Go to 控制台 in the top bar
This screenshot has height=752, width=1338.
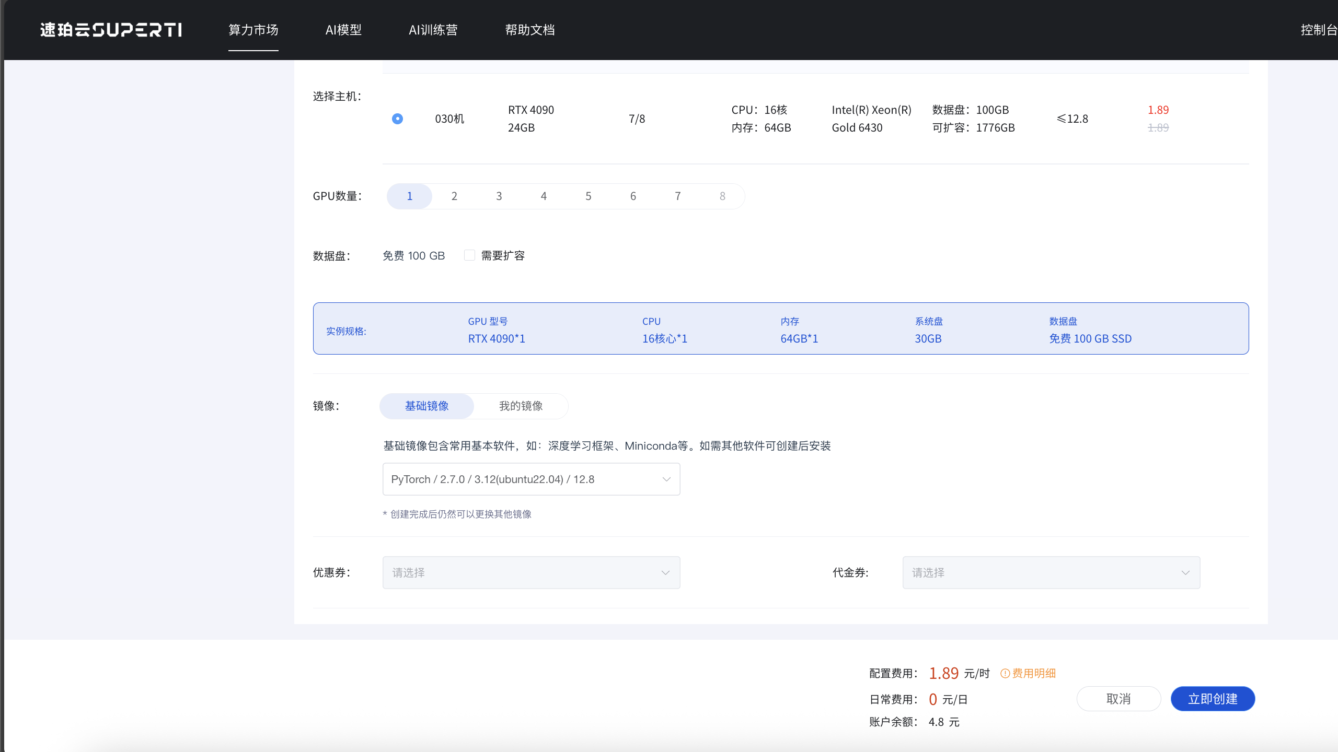(1319, 30)
